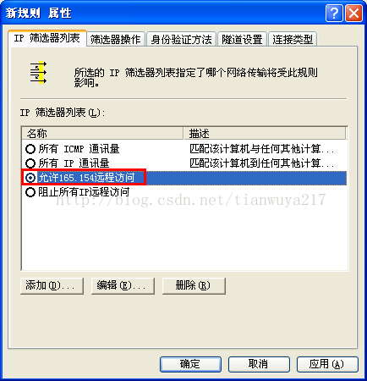367x381 pixels.
Task: Select 所有 IP 通讯量 radio button
Action: [30, 163]
